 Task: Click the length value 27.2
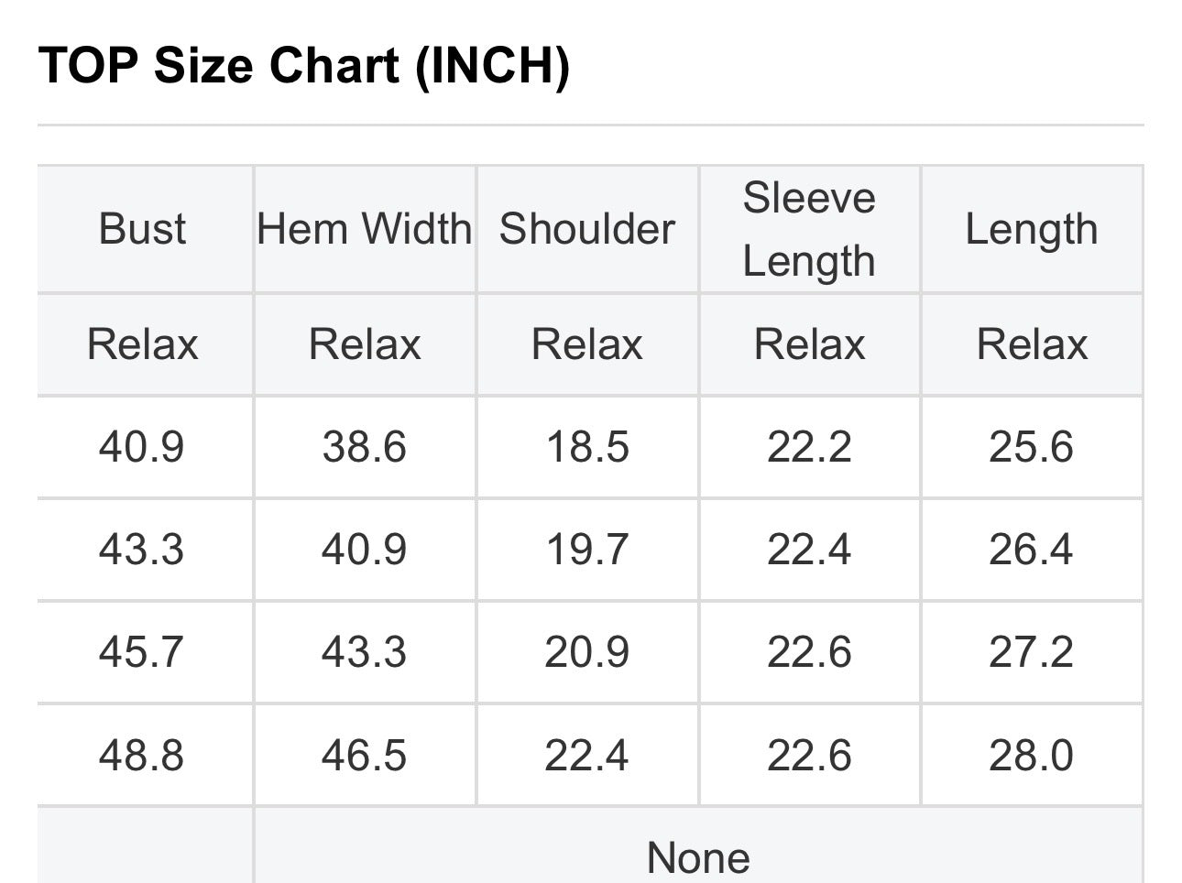coord(1032,653)
